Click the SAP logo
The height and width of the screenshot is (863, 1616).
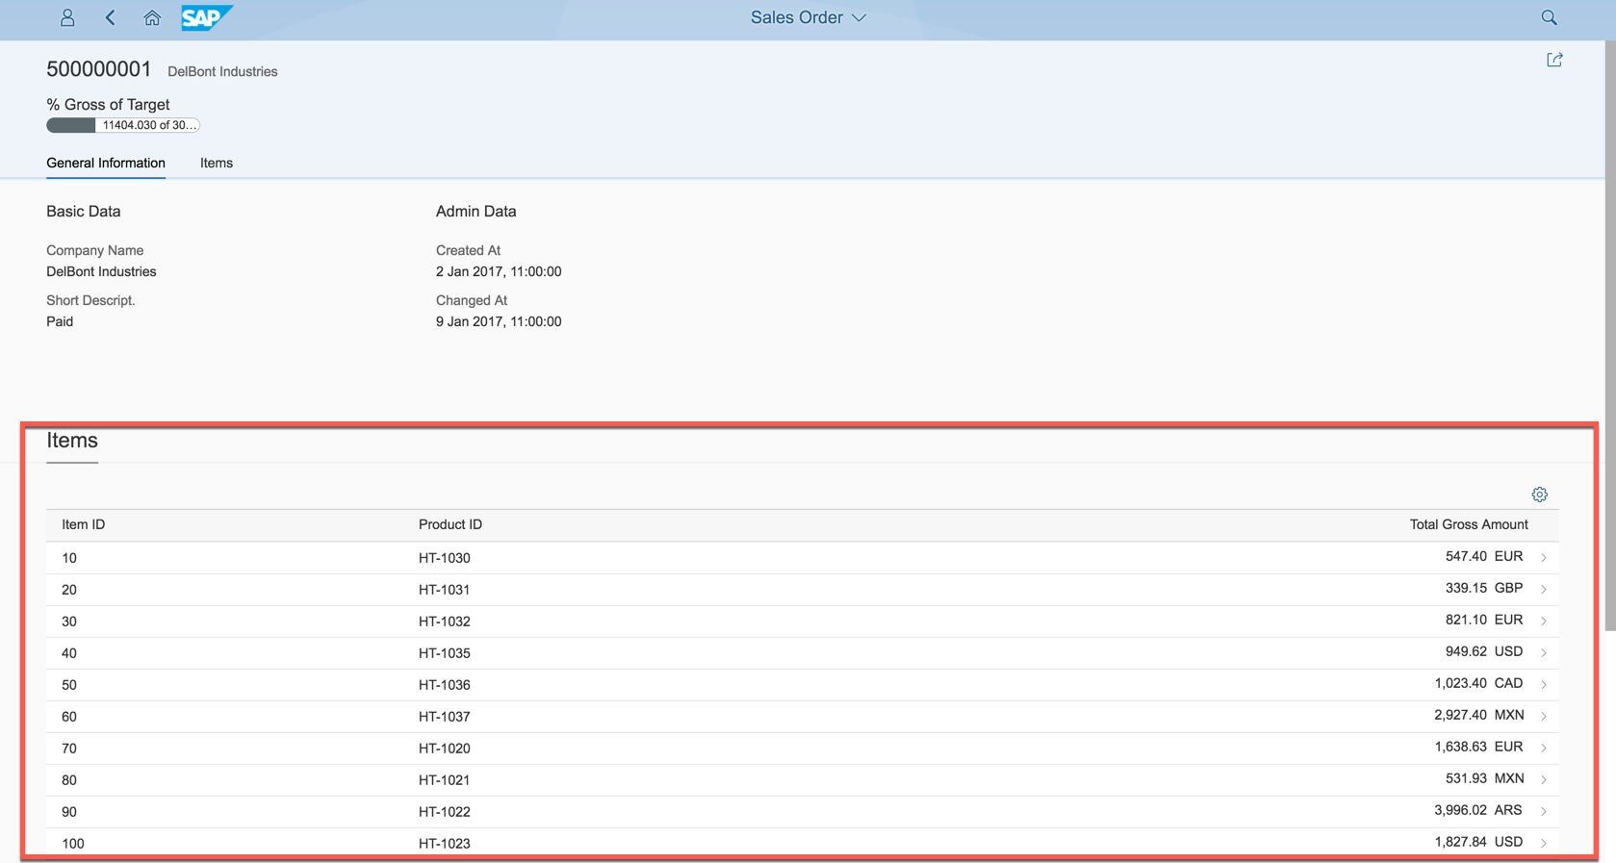pyautogui.click(x=206, y=17)
